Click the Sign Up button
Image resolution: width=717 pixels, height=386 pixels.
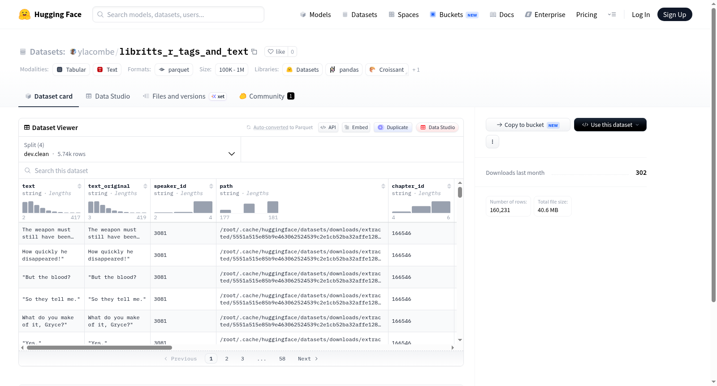pos(674,14)
